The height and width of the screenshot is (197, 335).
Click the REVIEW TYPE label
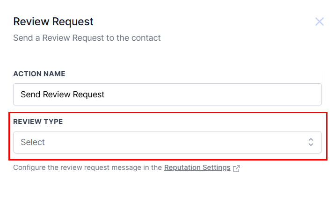pos(38,122)
